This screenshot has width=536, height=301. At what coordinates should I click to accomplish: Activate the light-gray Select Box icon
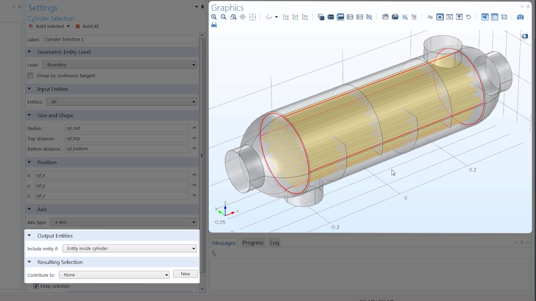[385, 17]
